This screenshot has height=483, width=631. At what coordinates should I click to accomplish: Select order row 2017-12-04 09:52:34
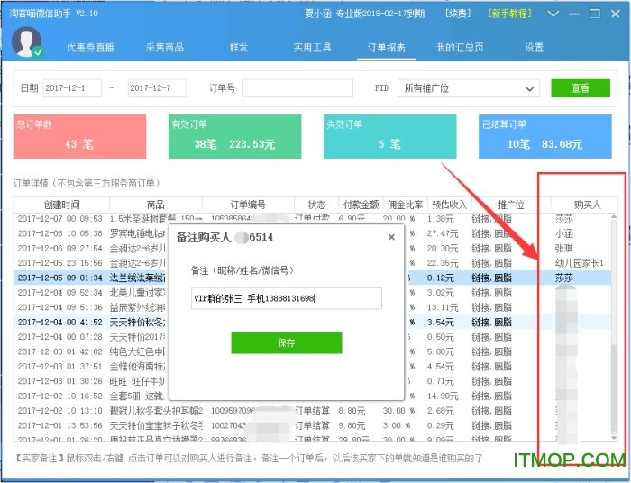pos(312,292)
